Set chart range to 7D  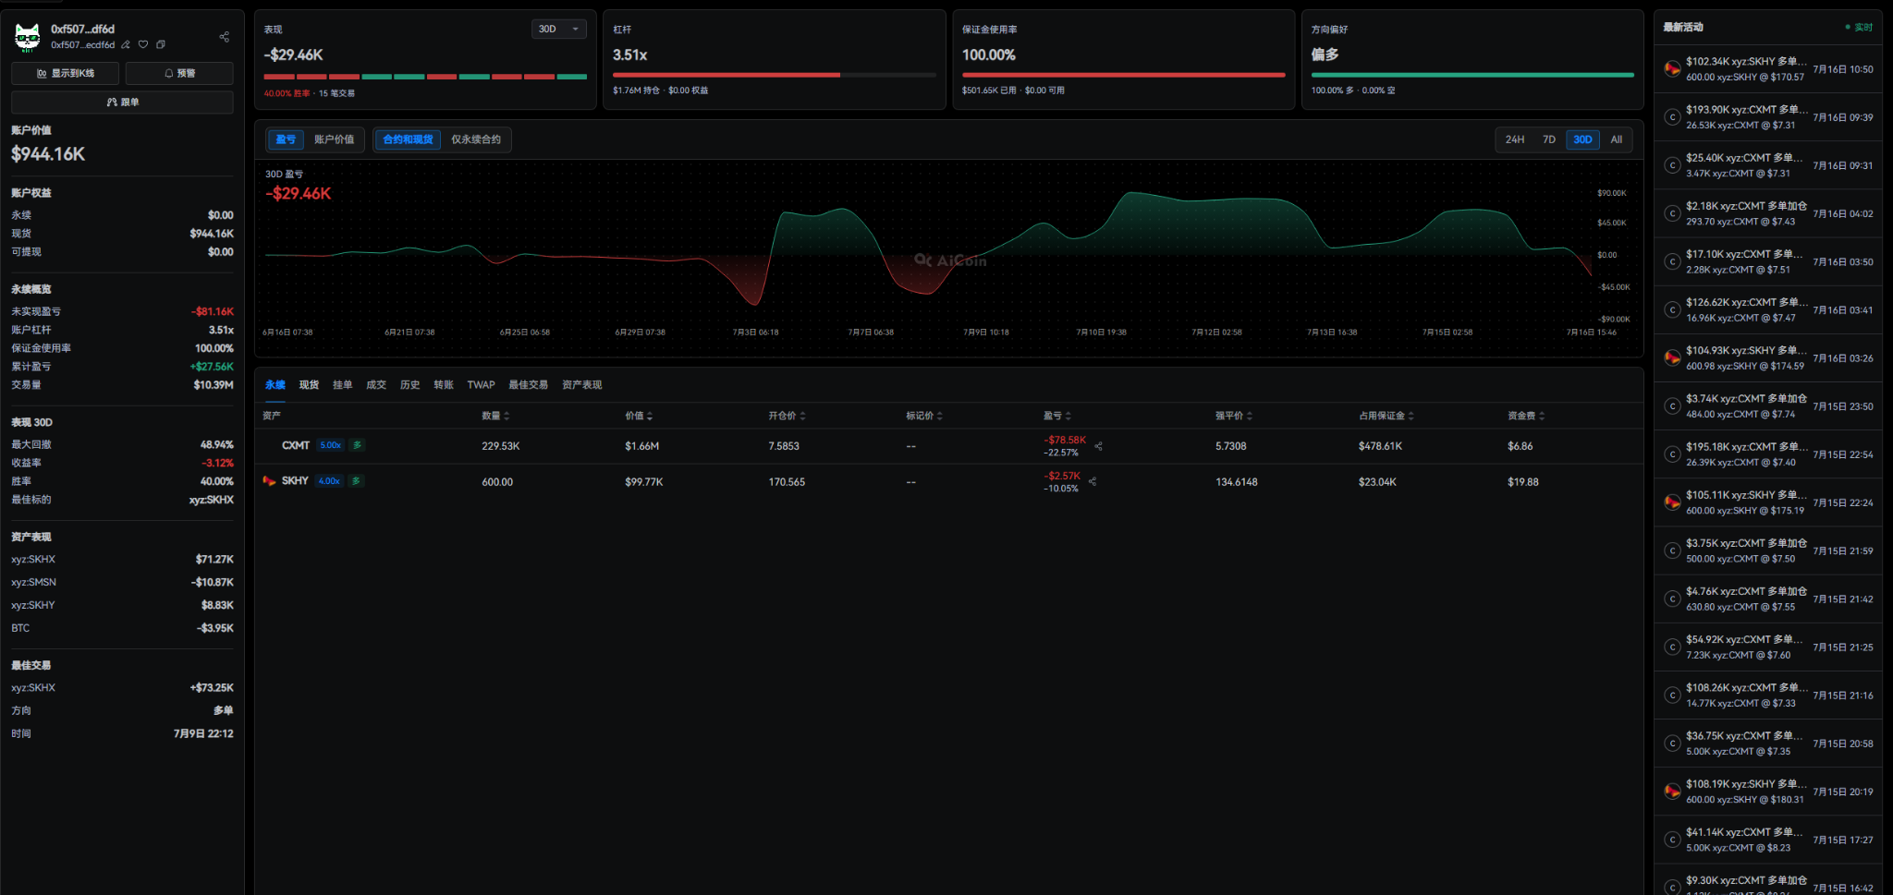coord(1549,139)
